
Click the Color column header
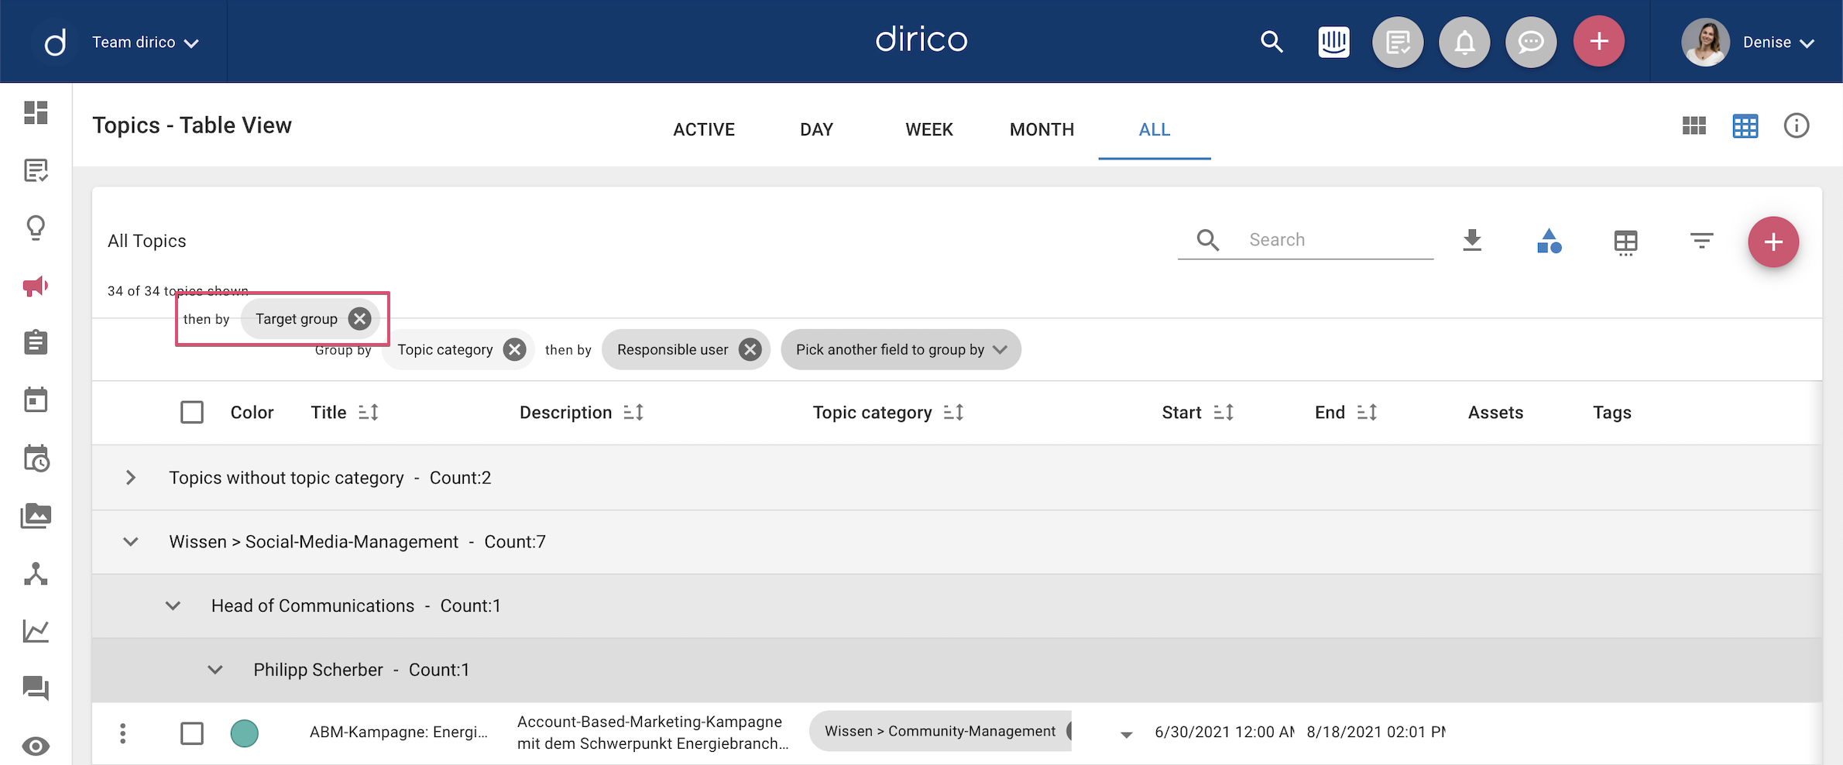coord(252,413)
